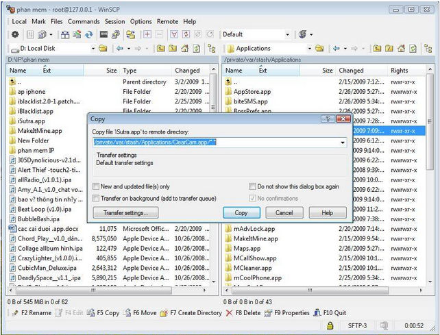Toggle the No confirmations checkbox
The width and height of the screenshot is (440, 335).
pos(252,199)
